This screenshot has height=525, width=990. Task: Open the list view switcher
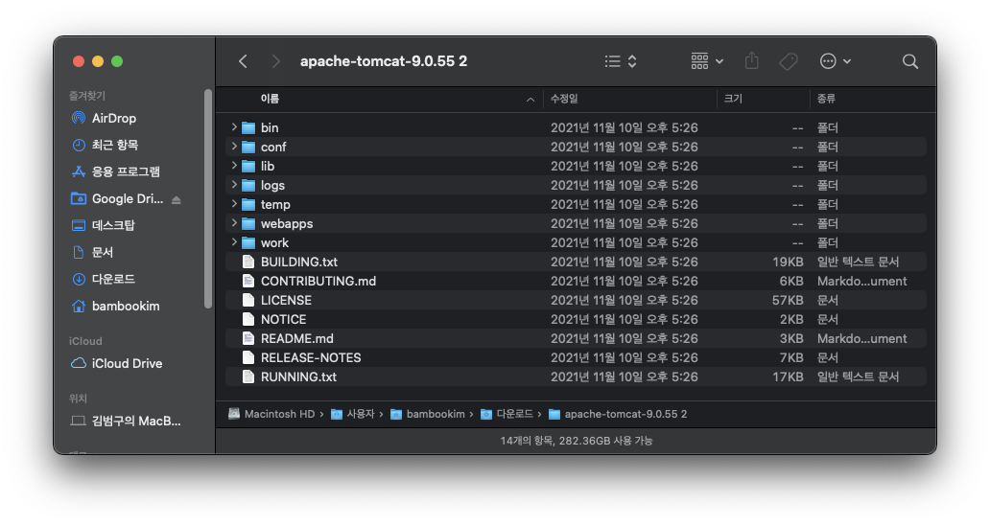[621, 61]
